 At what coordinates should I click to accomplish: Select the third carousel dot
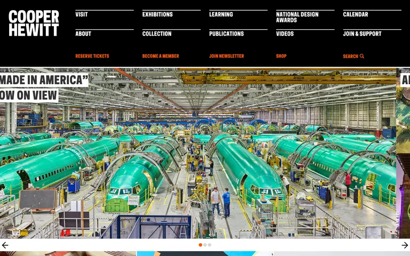coord(209,245)
